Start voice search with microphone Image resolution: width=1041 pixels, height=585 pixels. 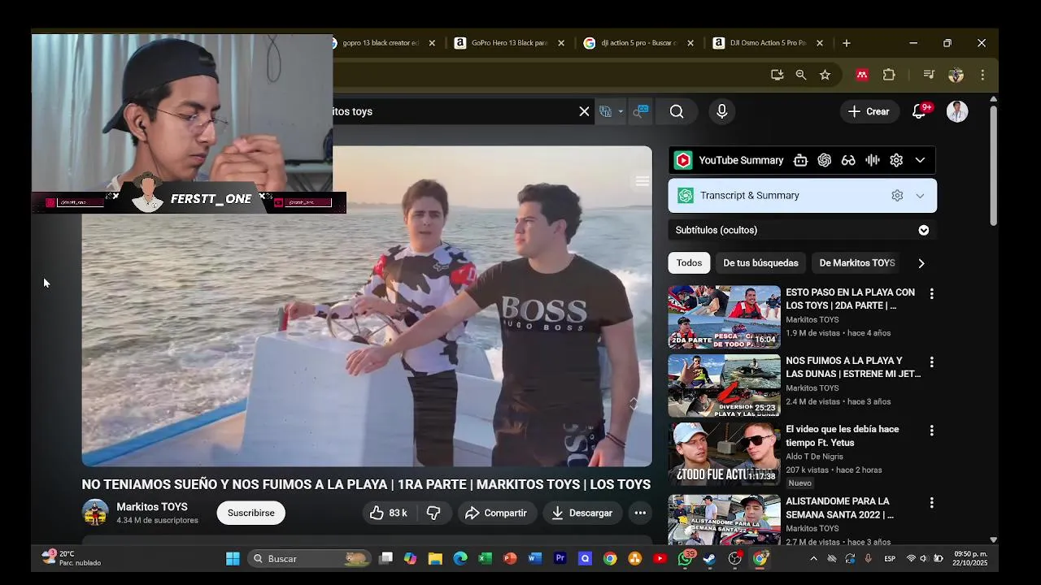pos(721,111)
